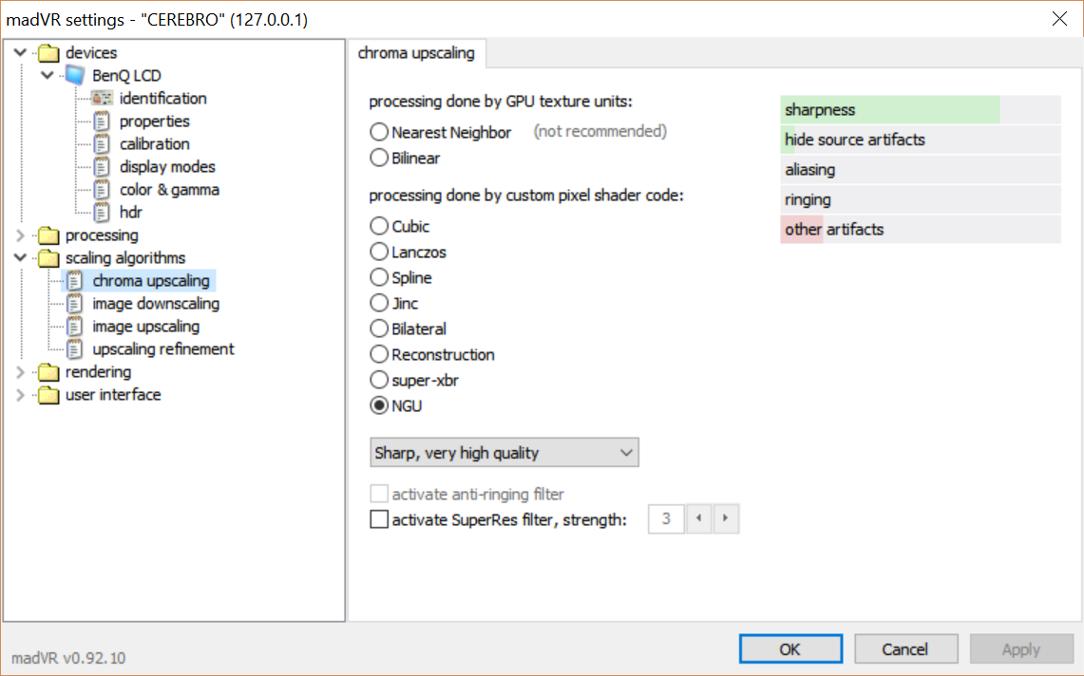Click the Cancel button
Image resolution: width=1084 pixels, height=676 pixels.
coord(904,649)
